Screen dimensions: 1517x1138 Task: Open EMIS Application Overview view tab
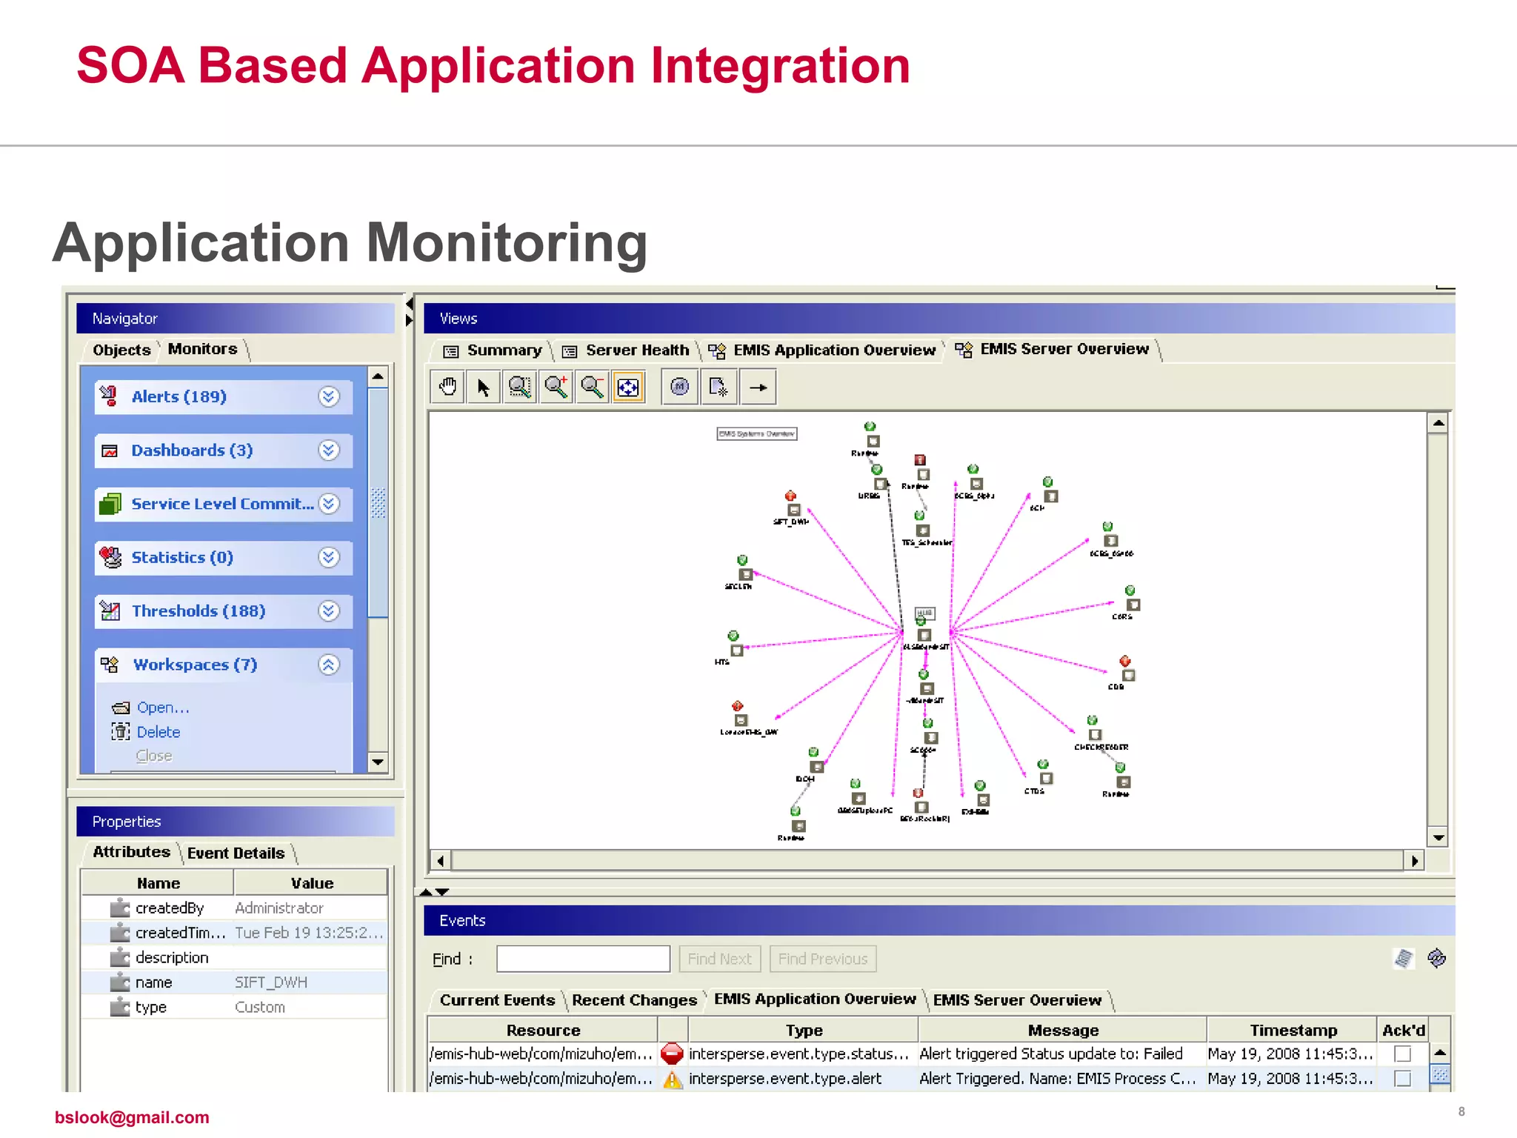point(822,350)
